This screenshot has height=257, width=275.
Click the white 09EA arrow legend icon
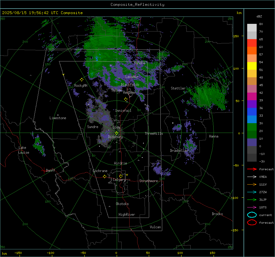click(252, 177)
